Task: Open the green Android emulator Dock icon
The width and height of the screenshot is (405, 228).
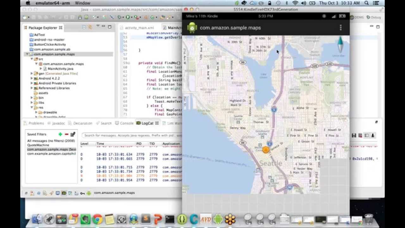Action: point(218,219)
